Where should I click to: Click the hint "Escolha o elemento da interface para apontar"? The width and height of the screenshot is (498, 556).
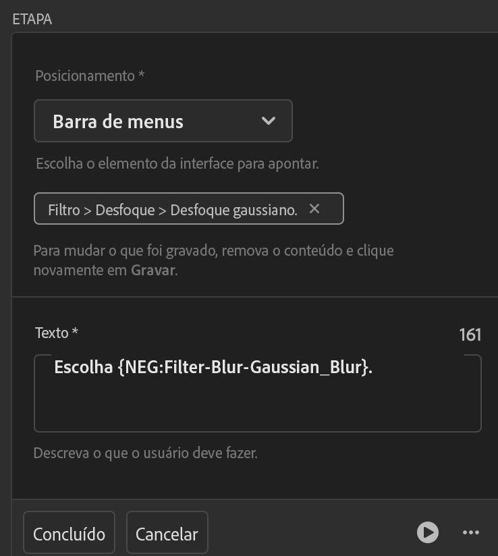177,164
